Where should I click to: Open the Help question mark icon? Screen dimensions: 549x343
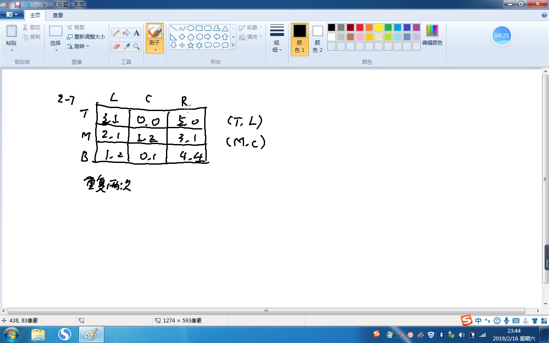click(544, 15)
